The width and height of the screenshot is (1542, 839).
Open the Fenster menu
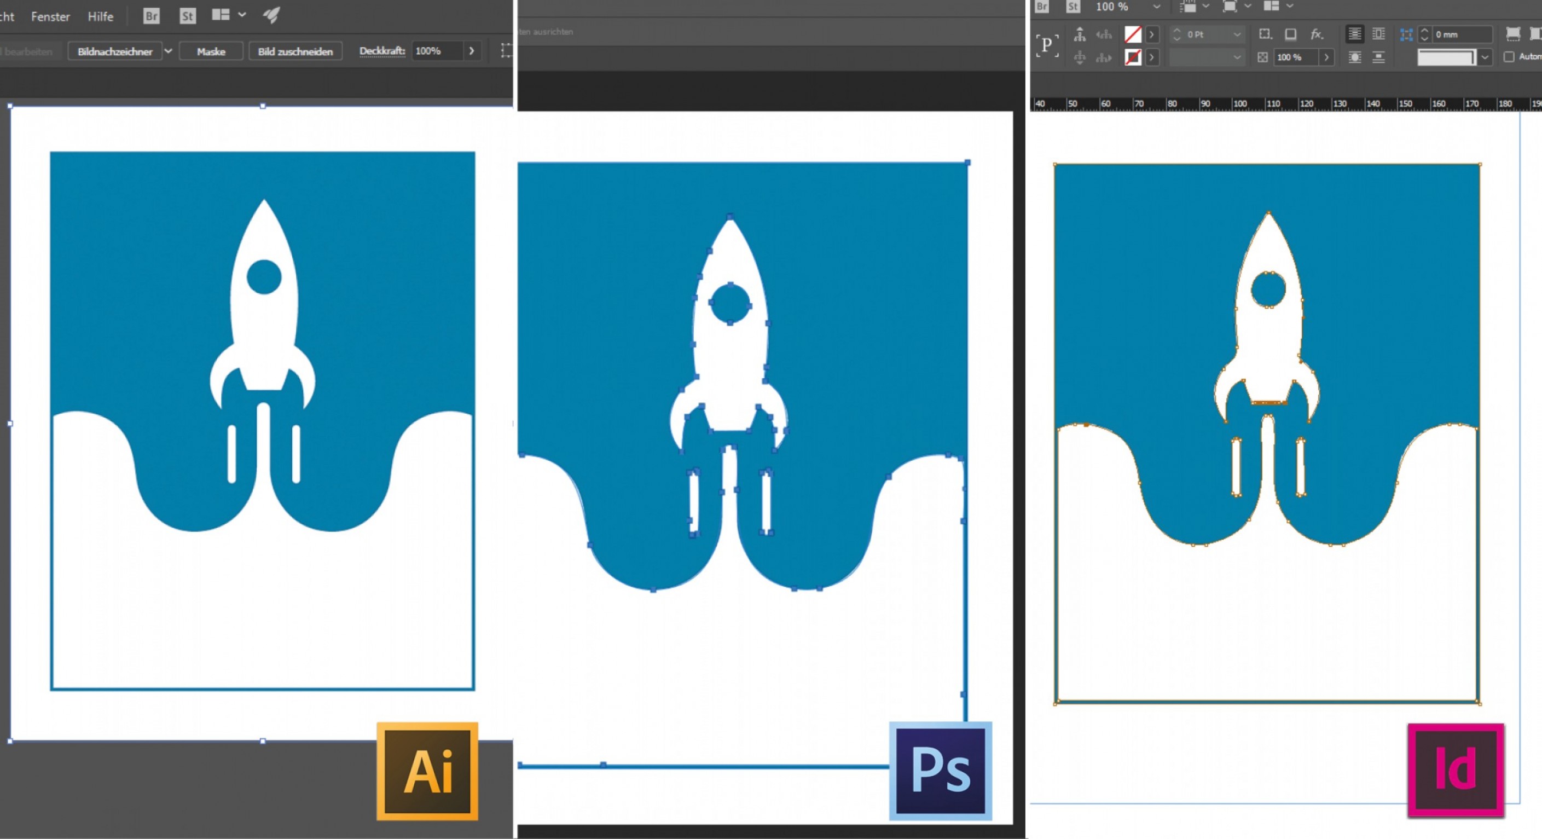pos(51,17)
